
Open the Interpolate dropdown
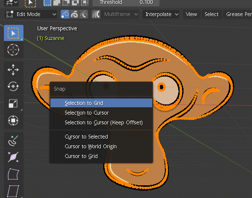(x=161, y=14)
